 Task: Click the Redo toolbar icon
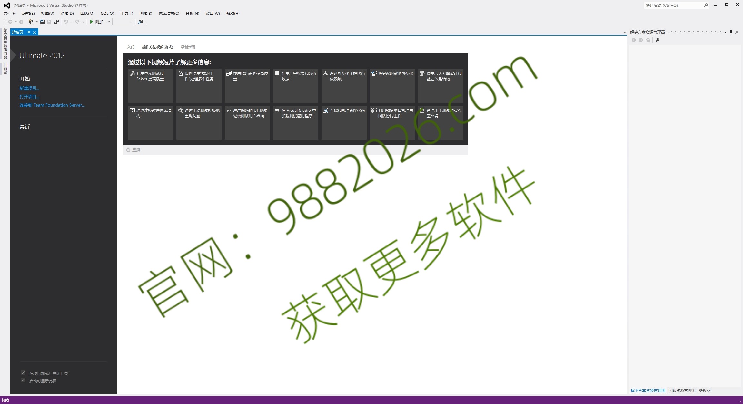[x=77, y=22]
